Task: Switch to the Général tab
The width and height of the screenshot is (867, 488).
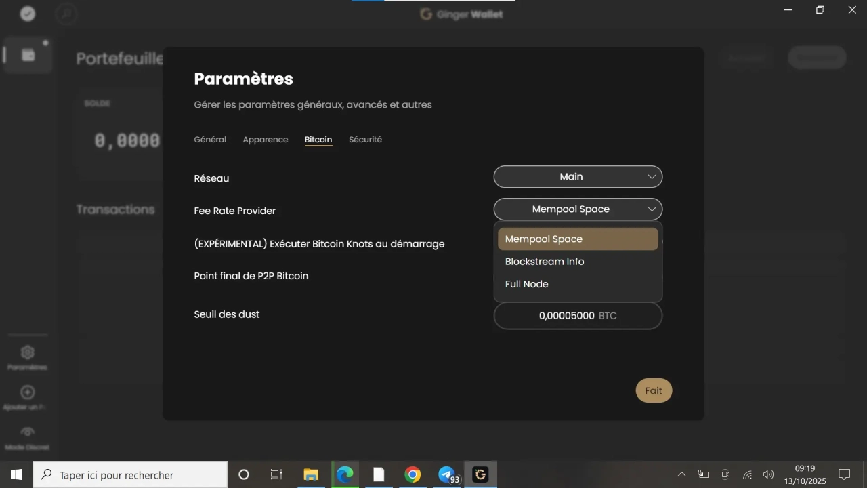Action: (x=210, y=140)
